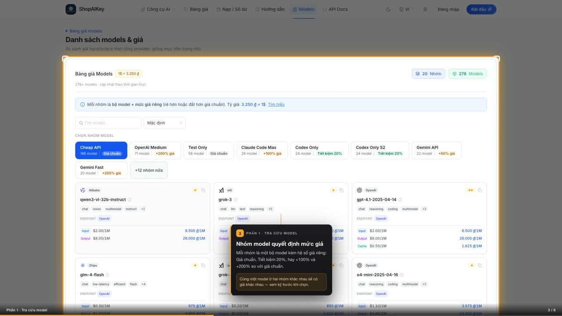Click info icon beside o4-mini-2025-04-16
The height and width of the screenshot is (316, 562).
point(402,275)
